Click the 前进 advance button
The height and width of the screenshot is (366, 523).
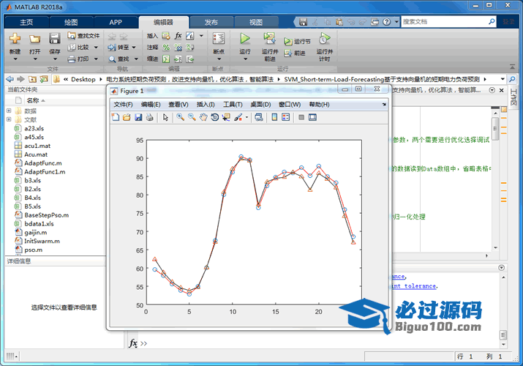(x=295, y=53)
